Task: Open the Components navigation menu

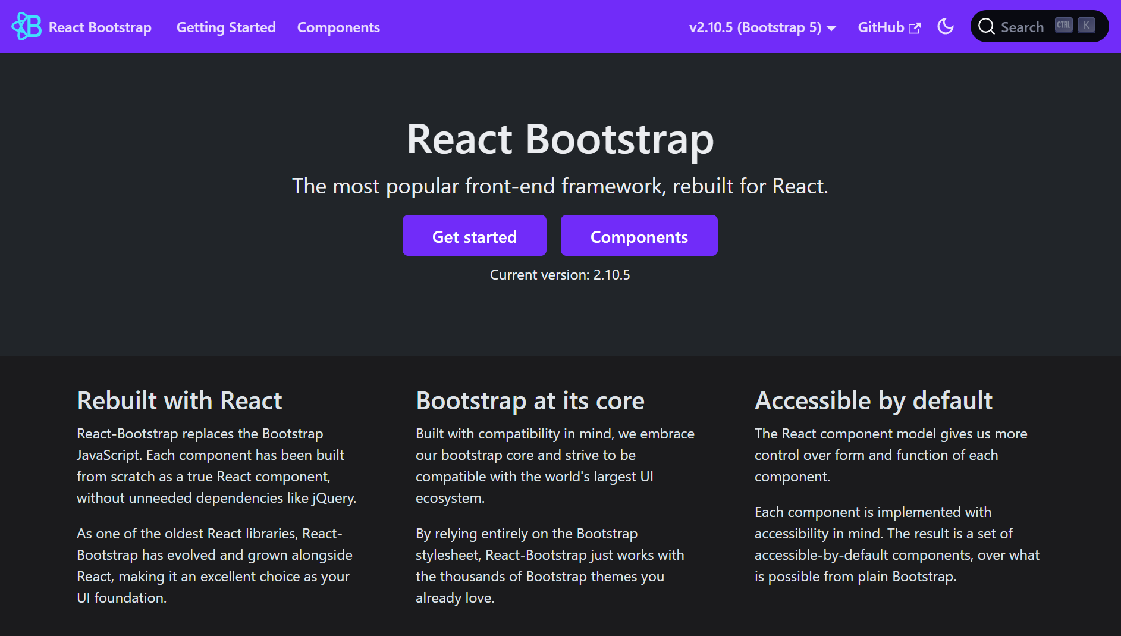Action: (338, 27)
